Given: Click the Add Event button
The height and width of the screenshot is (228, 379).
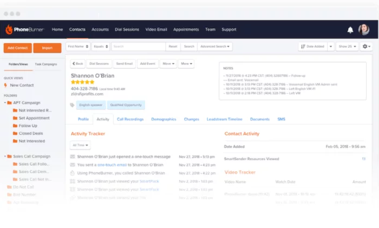Looking at the screenshot, I should (x=147, y=64).
